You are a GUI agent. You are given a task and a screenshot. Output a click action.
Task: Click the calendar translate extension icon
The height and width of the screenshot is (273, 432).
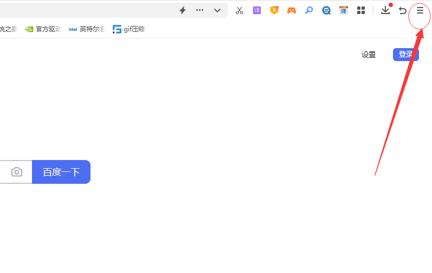click(x=343, y=10)
